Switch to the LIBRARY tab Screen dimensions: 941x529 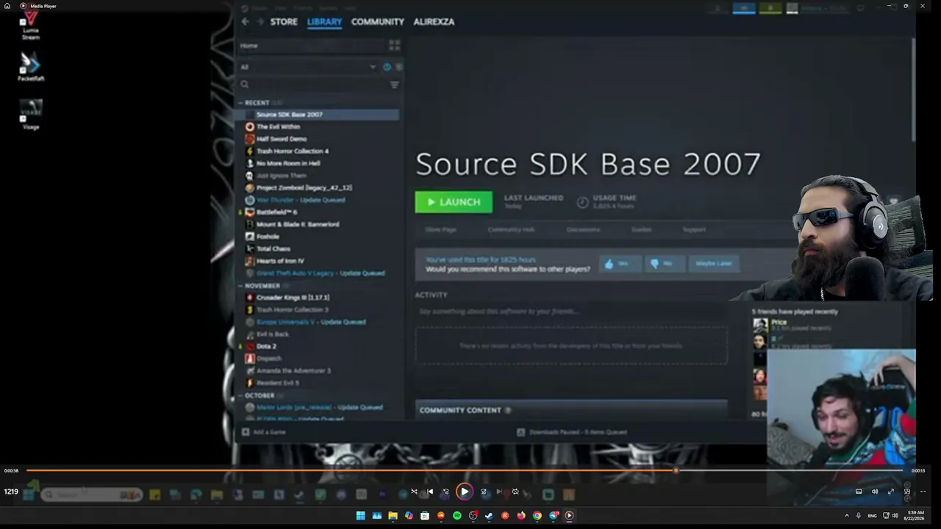coord(324,22)
